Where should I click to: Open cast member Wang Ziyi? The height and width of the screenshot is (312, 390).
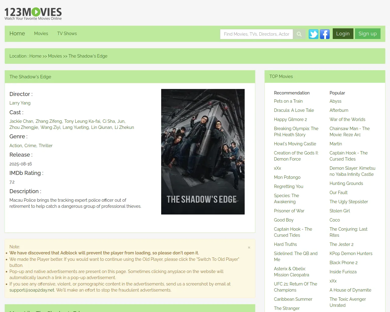[50, 127]
